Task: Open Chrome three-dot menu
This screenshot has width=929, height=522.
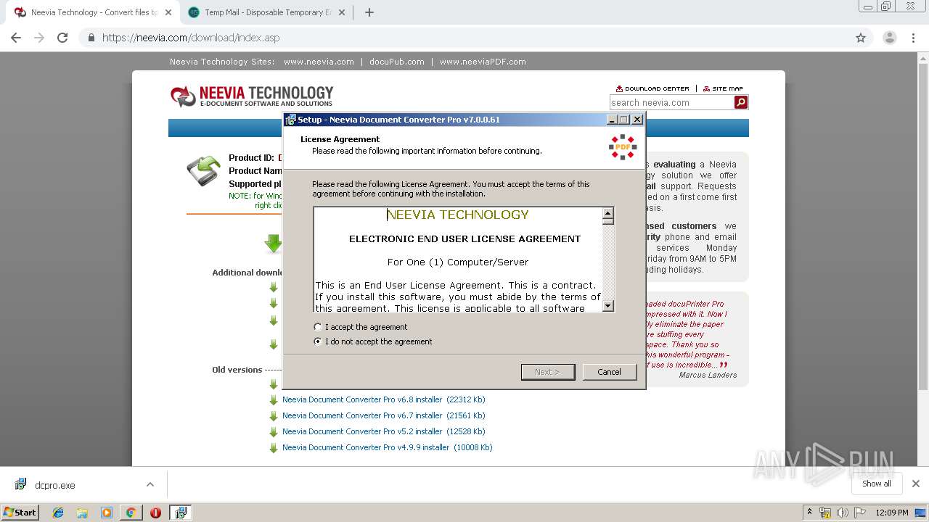Action: [x=913, y=38]
